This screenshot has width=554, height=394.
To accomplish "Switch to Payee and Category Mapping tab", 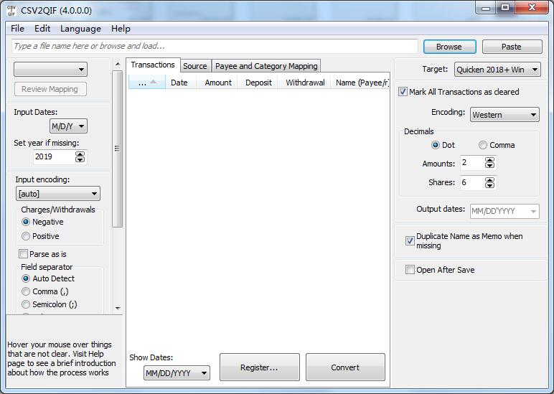I will [x=266, y=66].
